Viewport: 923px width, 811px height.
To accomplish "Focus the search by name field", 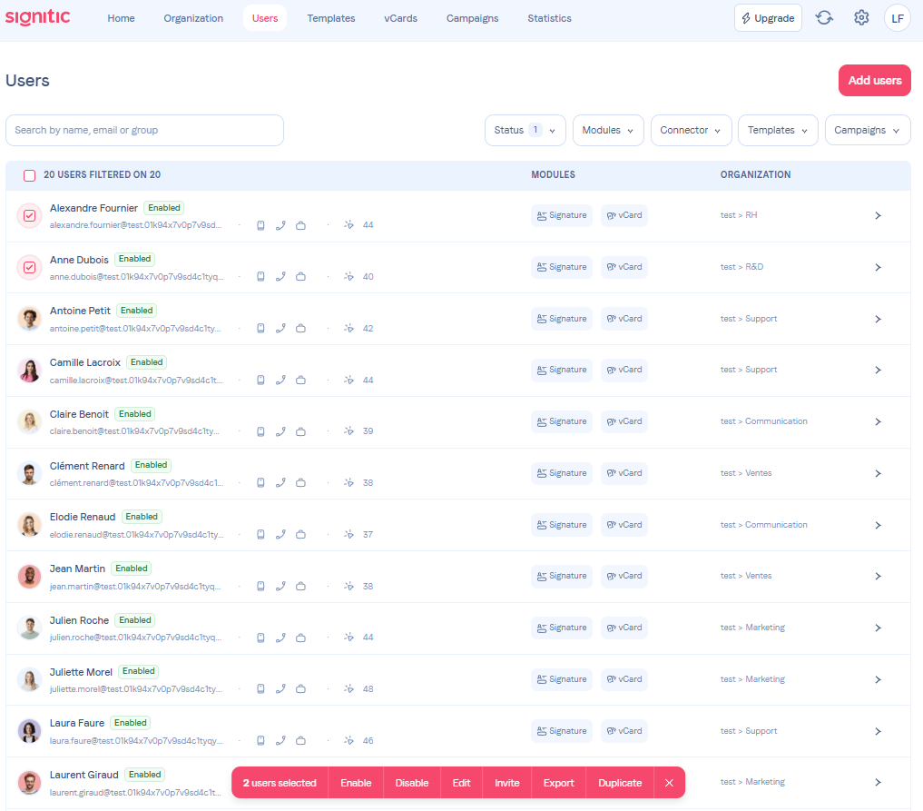I will 145,130.
